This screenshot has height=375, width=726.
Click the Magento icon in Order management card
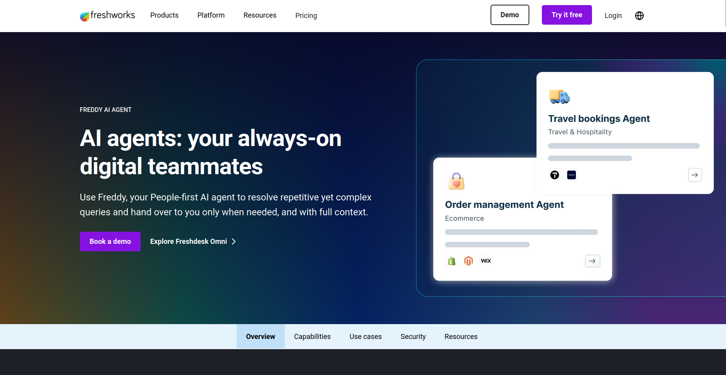[468, 261]
